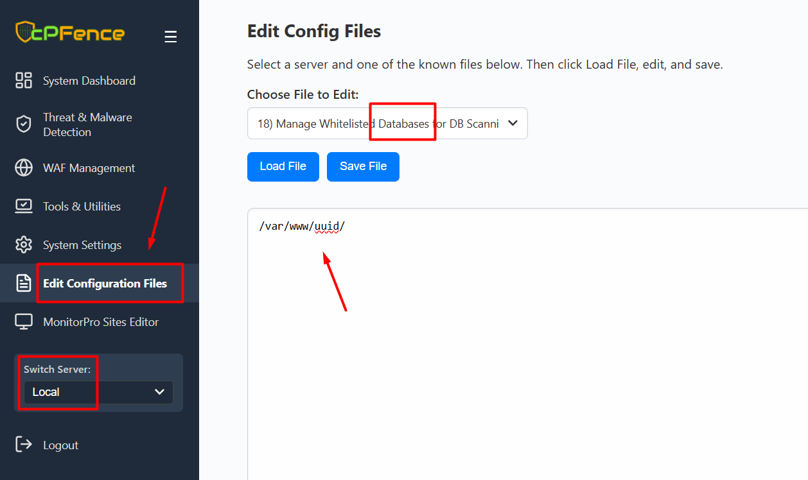Click the cPFence shield logo
Image resolution: width=808 pixels, height=480 pixels.
(x=24, y=32)
